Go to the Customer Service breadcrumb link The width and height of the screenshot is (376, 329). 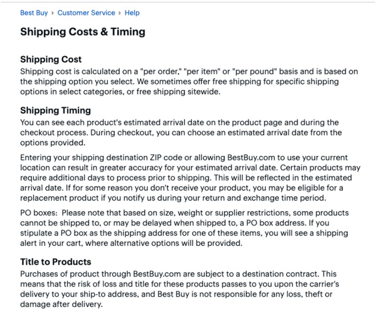pos(86,13)
